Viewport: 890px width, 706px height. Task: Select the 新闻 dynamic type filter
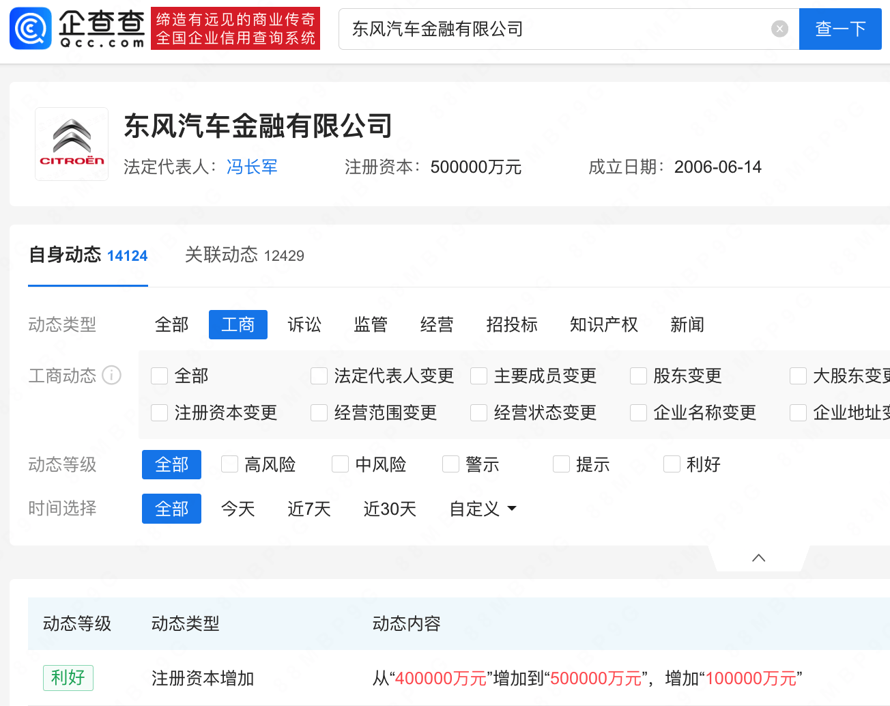687,324
